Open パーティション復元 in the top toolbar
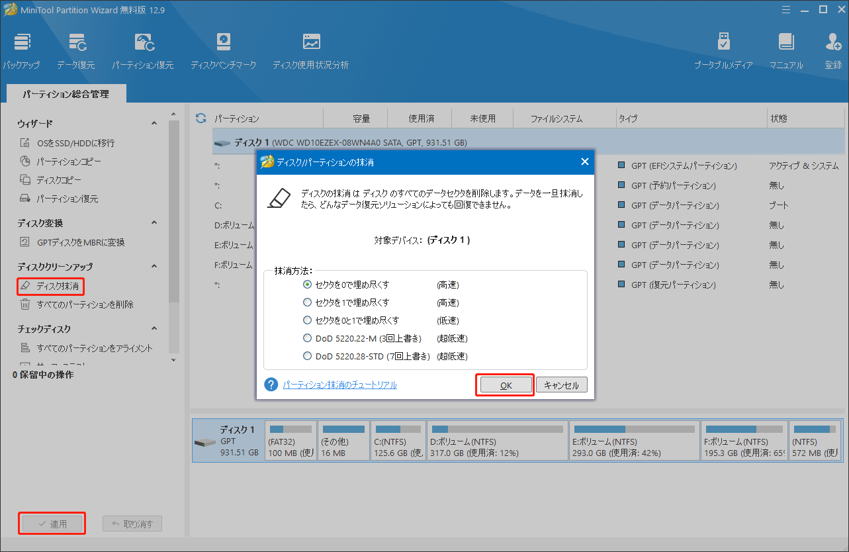This screenshot has width=849, height=552. point(142,52)
